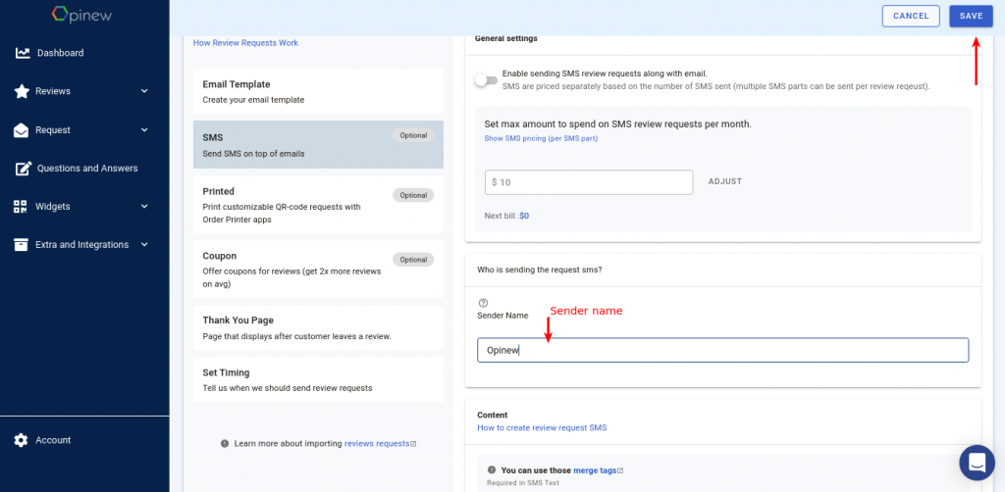Click Questions and Answers edit icon

pos(24,169)
